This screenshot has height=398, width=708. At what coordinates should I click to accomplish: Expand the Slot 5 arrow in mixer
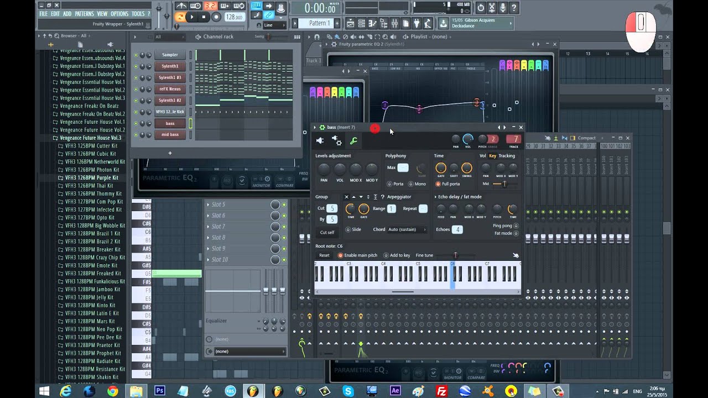[208, 205]
